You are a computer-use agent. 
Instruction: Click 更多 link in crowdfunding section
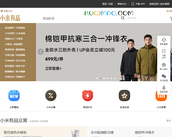coord(169,121)
